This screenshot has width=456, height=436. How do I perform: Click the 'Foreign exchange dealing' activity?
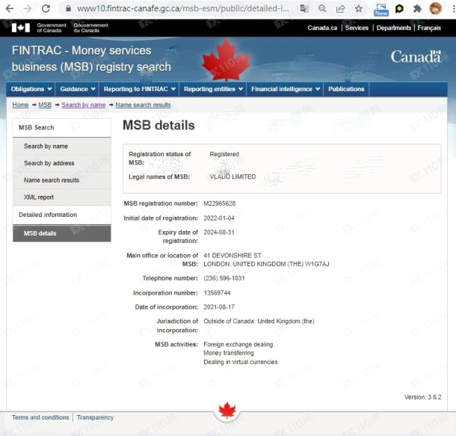[238, 344]
